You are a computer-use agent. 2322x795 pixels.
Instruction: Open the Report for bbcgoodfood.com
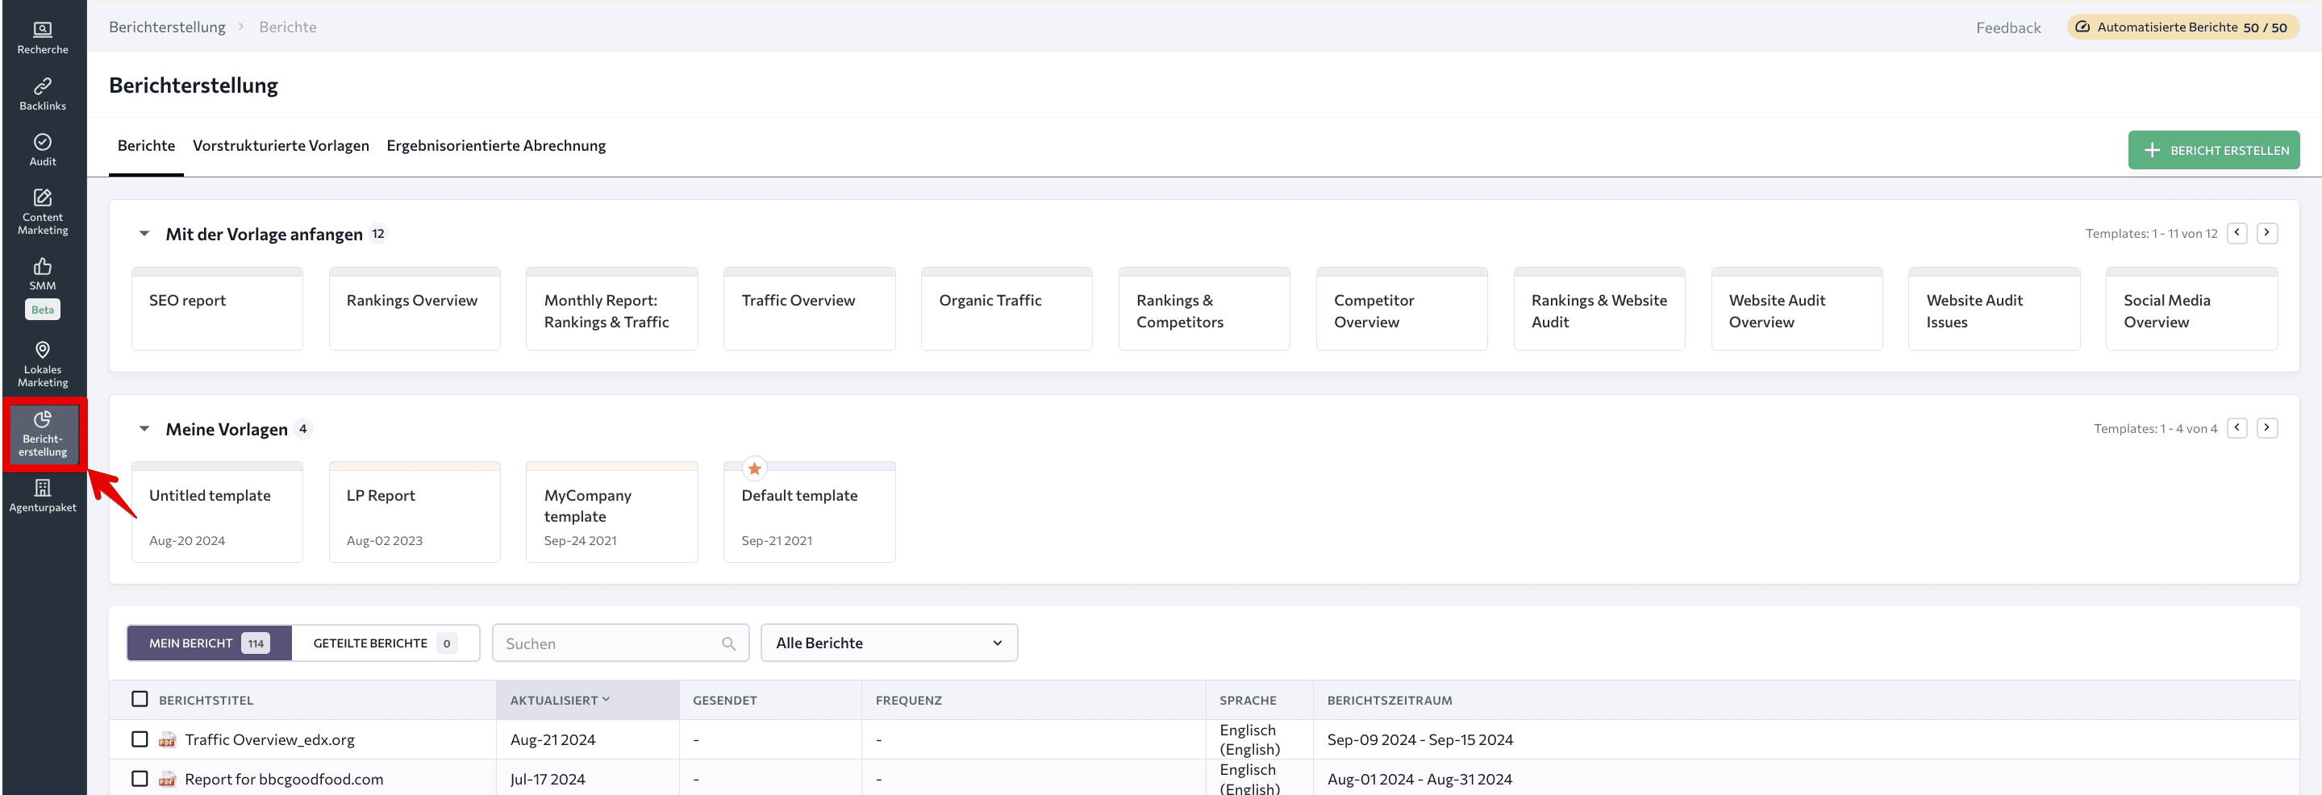tap(284, 780)
